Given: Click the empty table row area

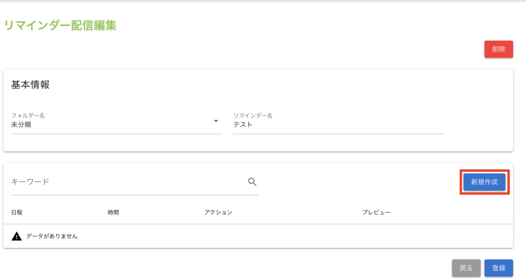Looking at the screenshot, I should 308,236.
